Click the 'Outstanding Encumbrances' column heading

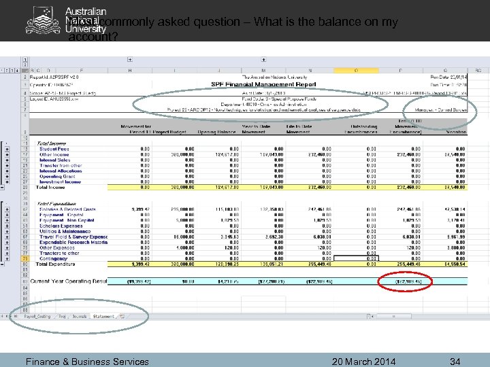coord(361,130)
